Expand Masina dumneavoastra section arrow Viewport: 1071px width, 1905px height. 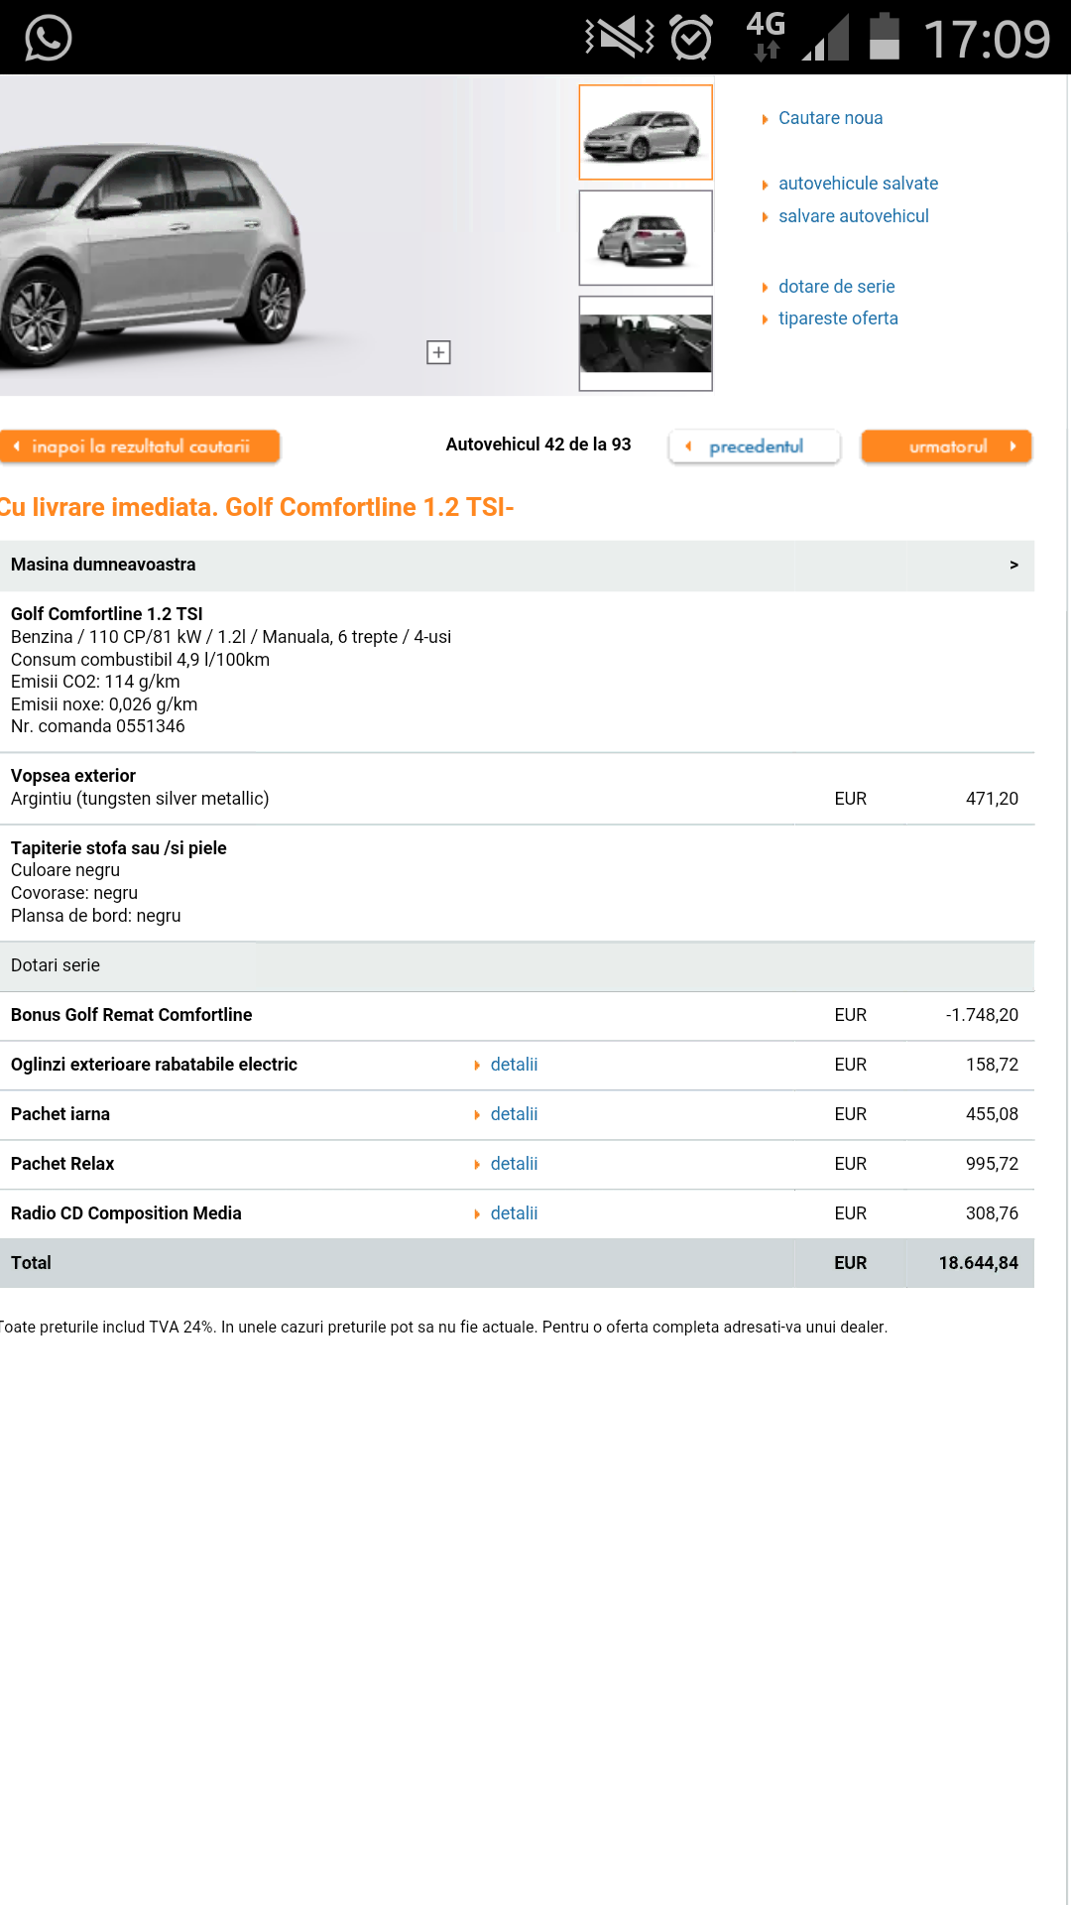coord(1013,565)
